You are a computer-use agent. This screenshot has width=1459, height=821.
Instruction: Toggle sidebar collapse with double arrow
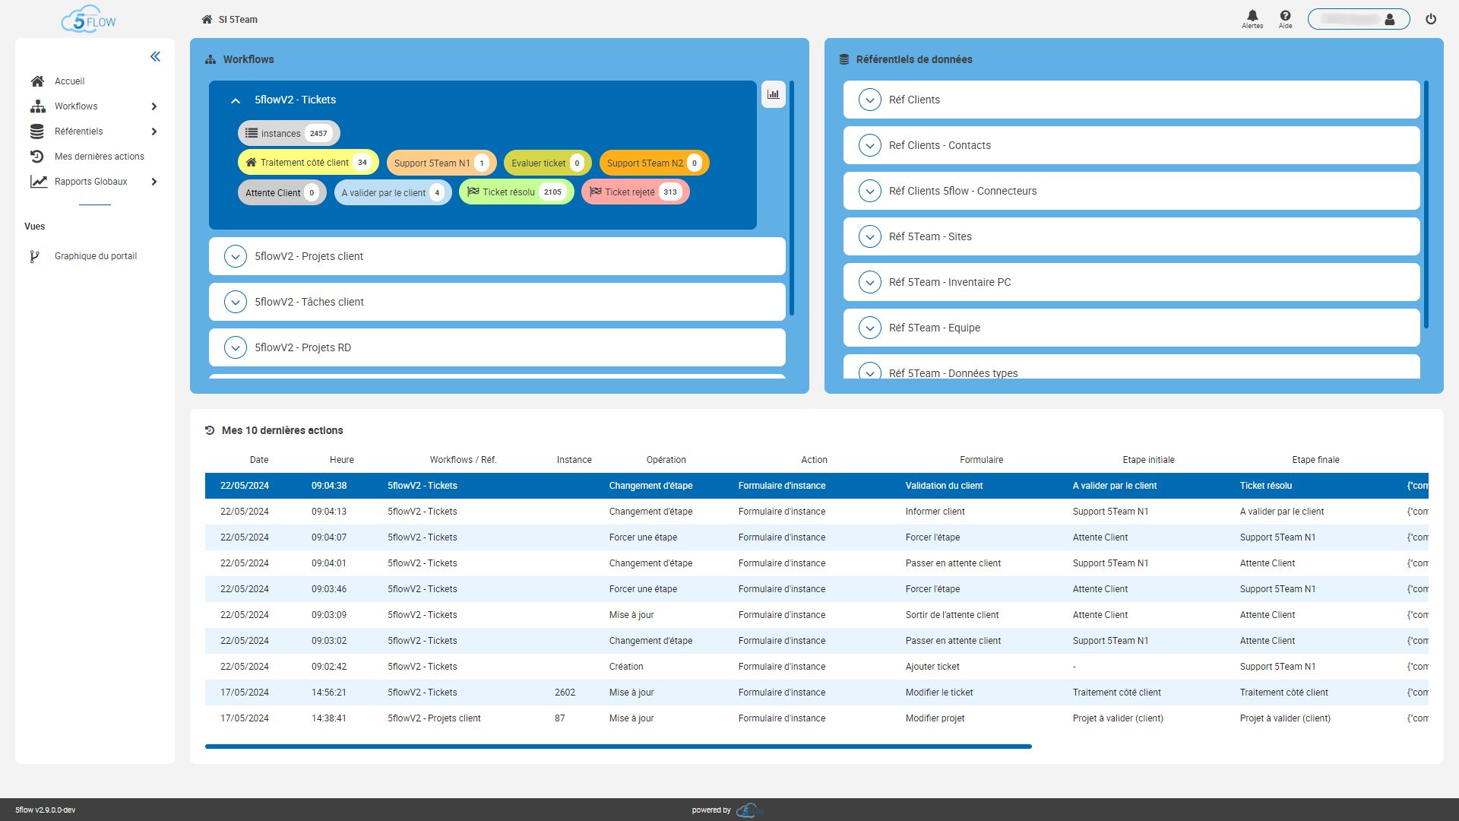point(155,57)
